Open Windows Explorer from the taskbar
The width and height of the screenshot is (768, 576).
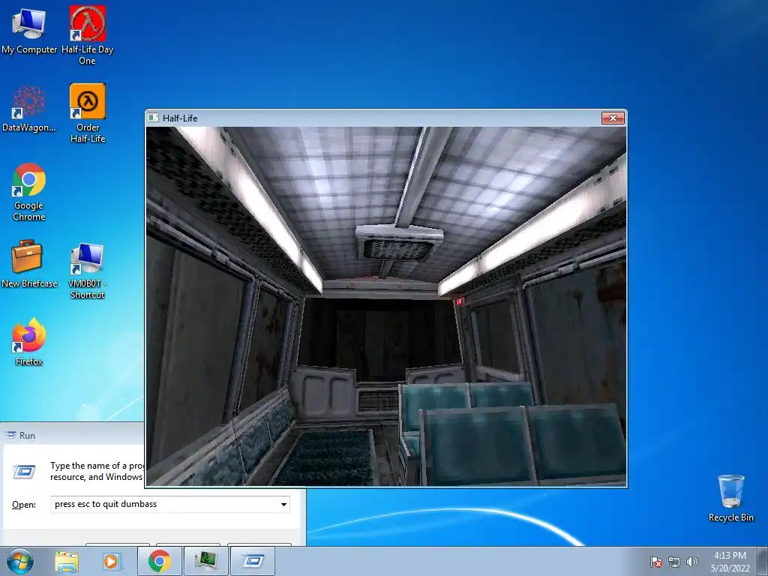[x=67, y=561]
